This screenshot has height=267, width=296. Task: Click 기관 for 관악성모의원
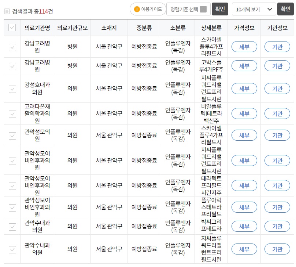click(277, 135)
